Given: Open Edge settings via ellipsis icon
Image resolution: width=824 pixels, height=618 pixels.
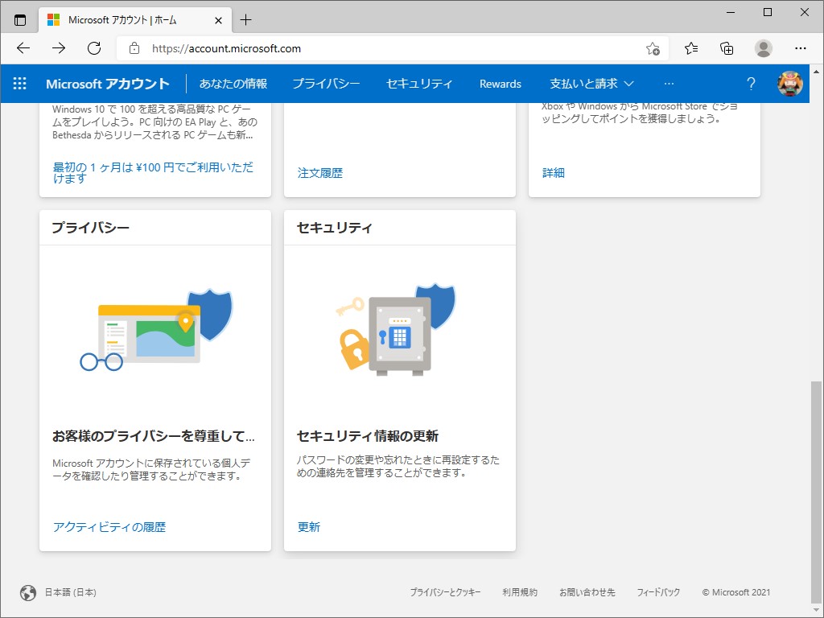Looking at the screenshot, I should pos(801,47).
